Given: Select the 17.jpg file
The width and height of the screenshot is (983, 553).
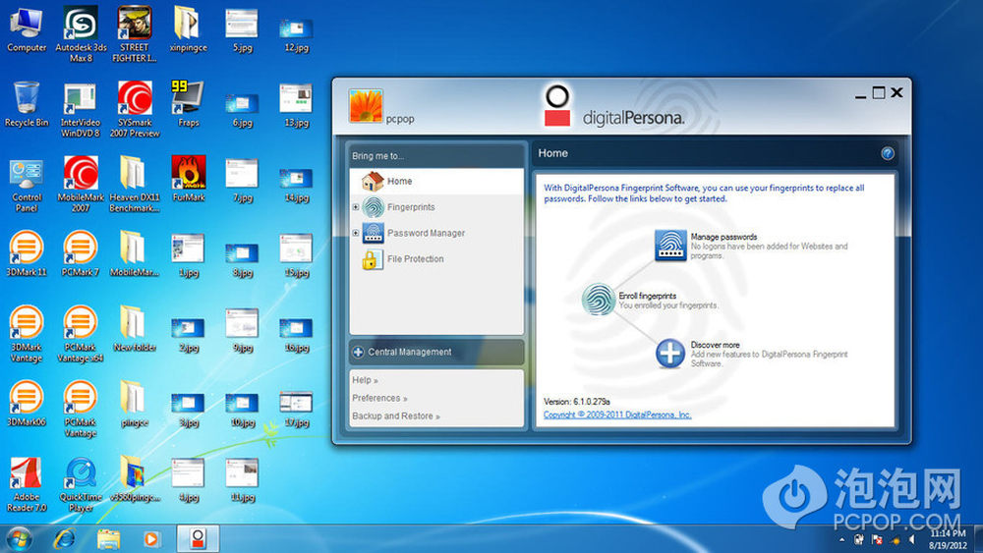Looking at the screenshot, I should (296, 409).
